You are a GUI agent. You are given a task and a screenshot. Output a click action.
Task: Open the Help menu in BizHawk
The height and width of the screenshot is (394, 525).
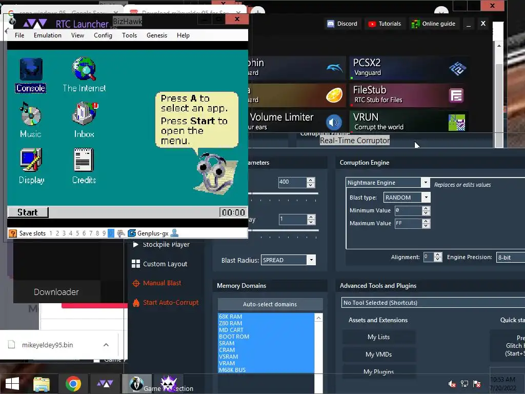pos(183,35)
